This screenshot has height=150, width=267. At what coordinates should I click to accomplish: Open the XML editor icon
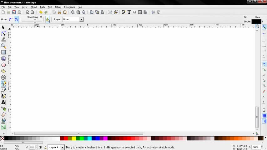tap(140, 12)
